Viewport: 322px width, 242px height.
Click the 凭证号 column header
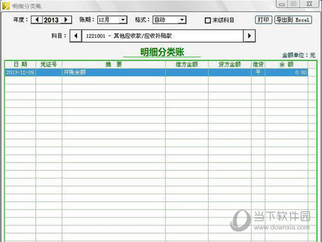click(49, 64)
